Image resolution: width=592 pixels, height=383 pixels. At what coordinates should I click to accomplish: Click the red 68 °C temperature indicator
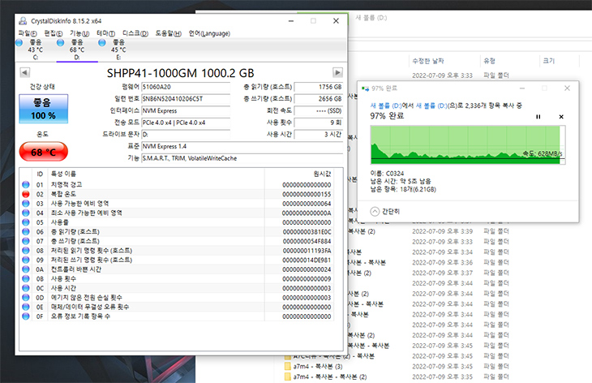pyautogui.click(x=44, y=152)
